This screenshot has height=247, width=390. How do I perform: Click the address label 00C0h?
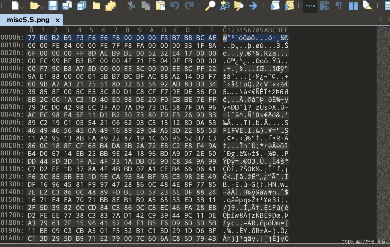12,130
